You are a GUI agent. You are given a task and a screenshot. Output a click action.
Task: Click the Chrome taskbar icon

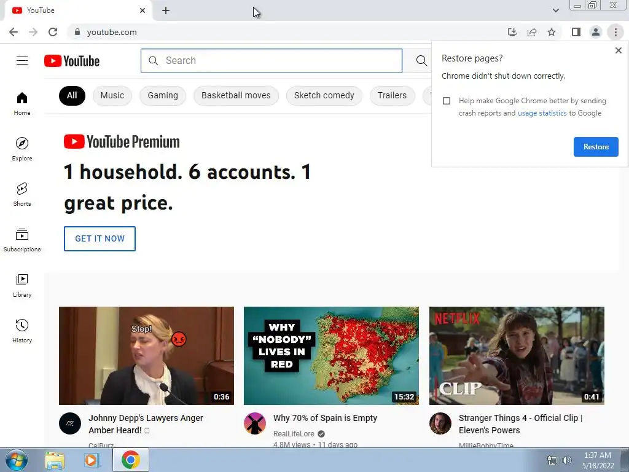pyautogui.click(x=130, y=460)
